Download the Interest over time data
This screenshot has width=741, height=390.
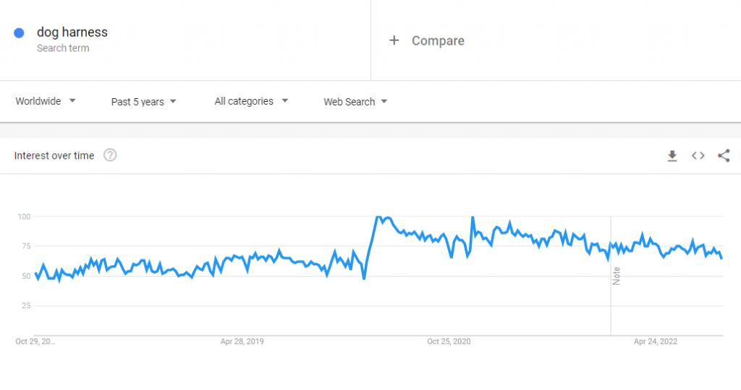point(672,155)
